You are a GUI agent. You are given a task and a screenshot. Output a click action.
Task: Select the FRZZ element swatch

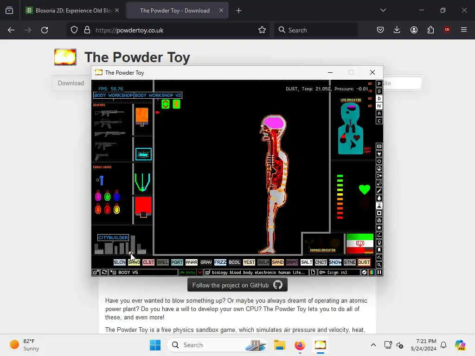point(220,262)
